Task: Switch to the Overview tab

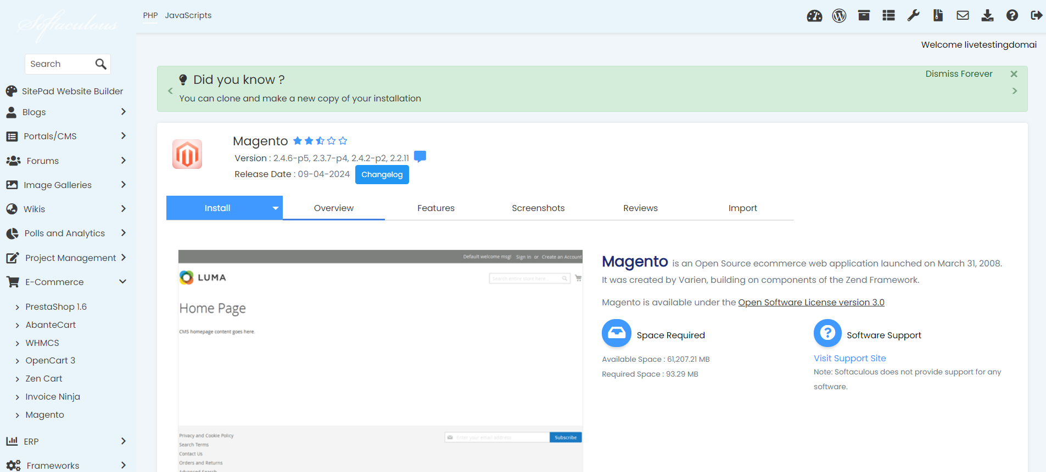Action: click(x=334, y=208)
